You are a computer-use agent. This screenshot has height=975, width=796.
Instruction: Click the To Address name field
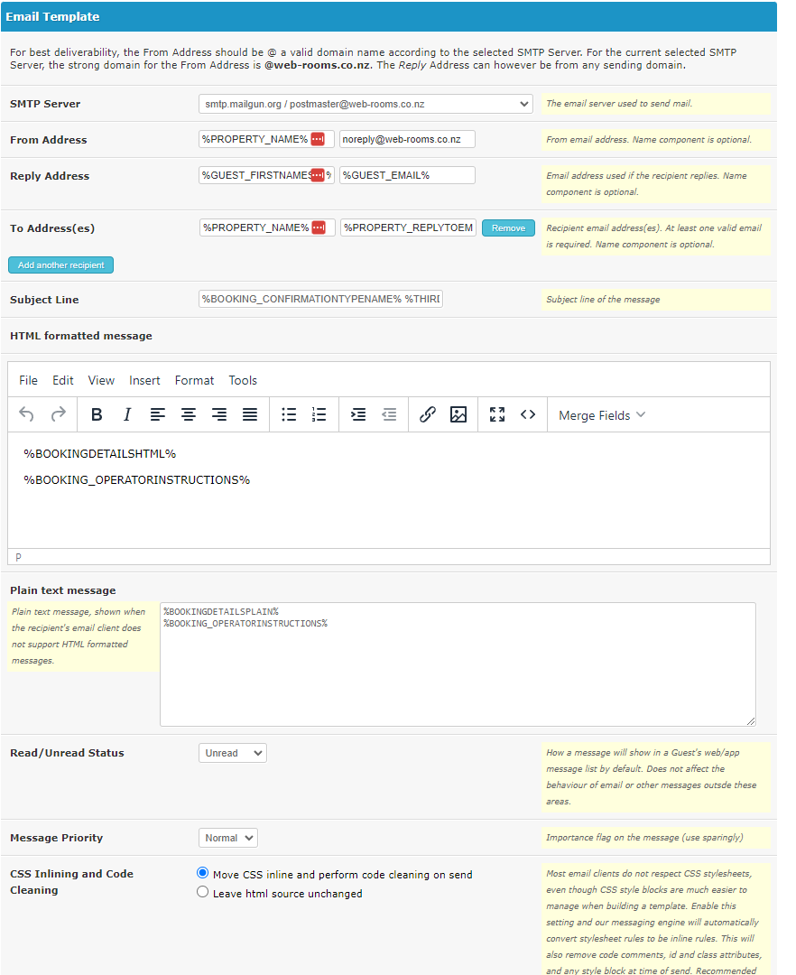tap(267, 227)
